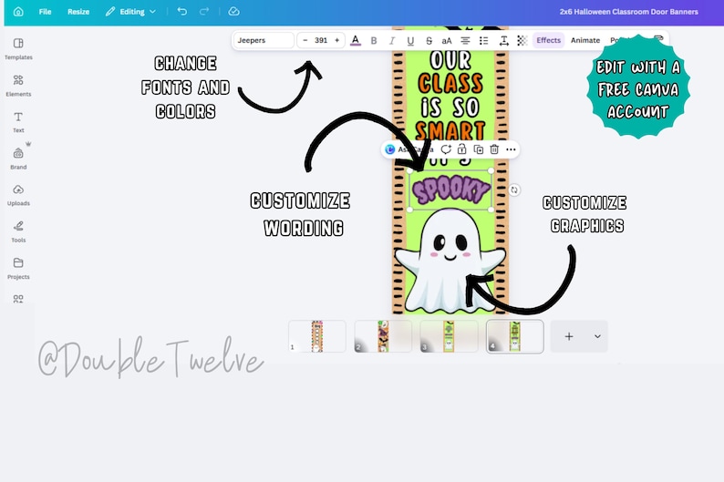This screenshot has width=724, height=482.
Task: Add a new page with plus button
Action: [x=569, y=336]
